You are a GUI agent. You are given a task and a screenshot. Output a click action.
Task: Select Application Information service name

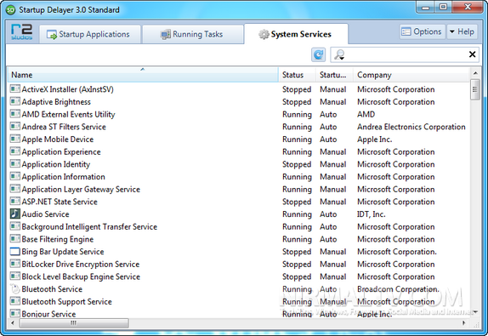[63, 177]
